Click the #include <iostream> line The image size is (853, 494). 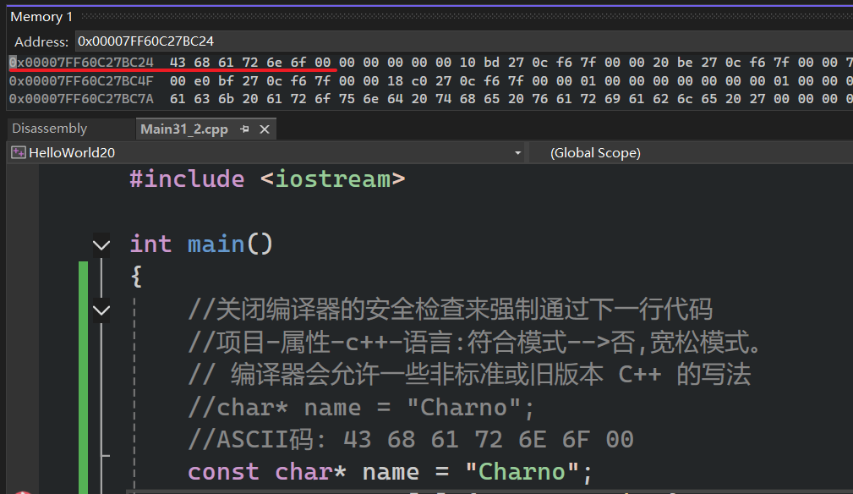pos(267,179)
